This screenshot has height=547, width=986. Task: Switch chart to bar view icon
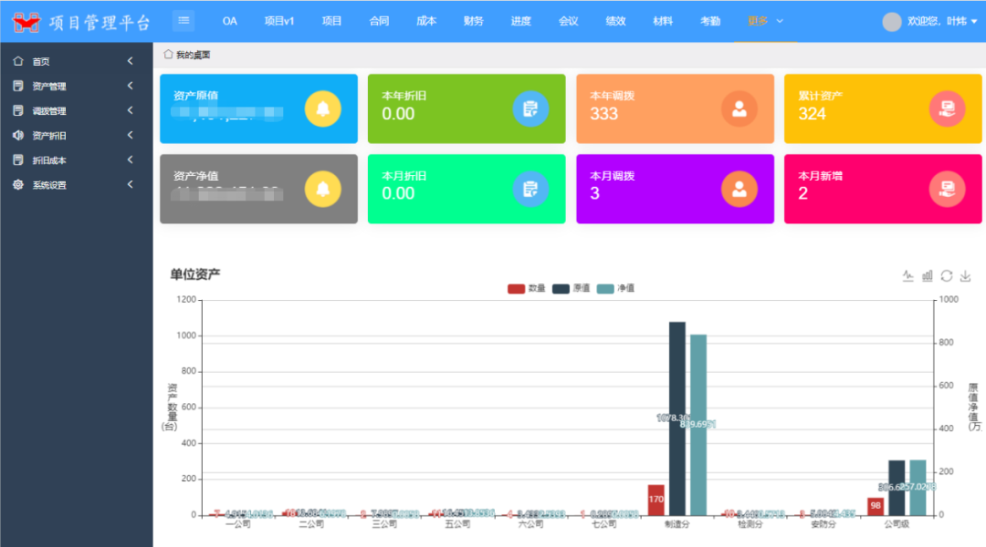(928, 276)
